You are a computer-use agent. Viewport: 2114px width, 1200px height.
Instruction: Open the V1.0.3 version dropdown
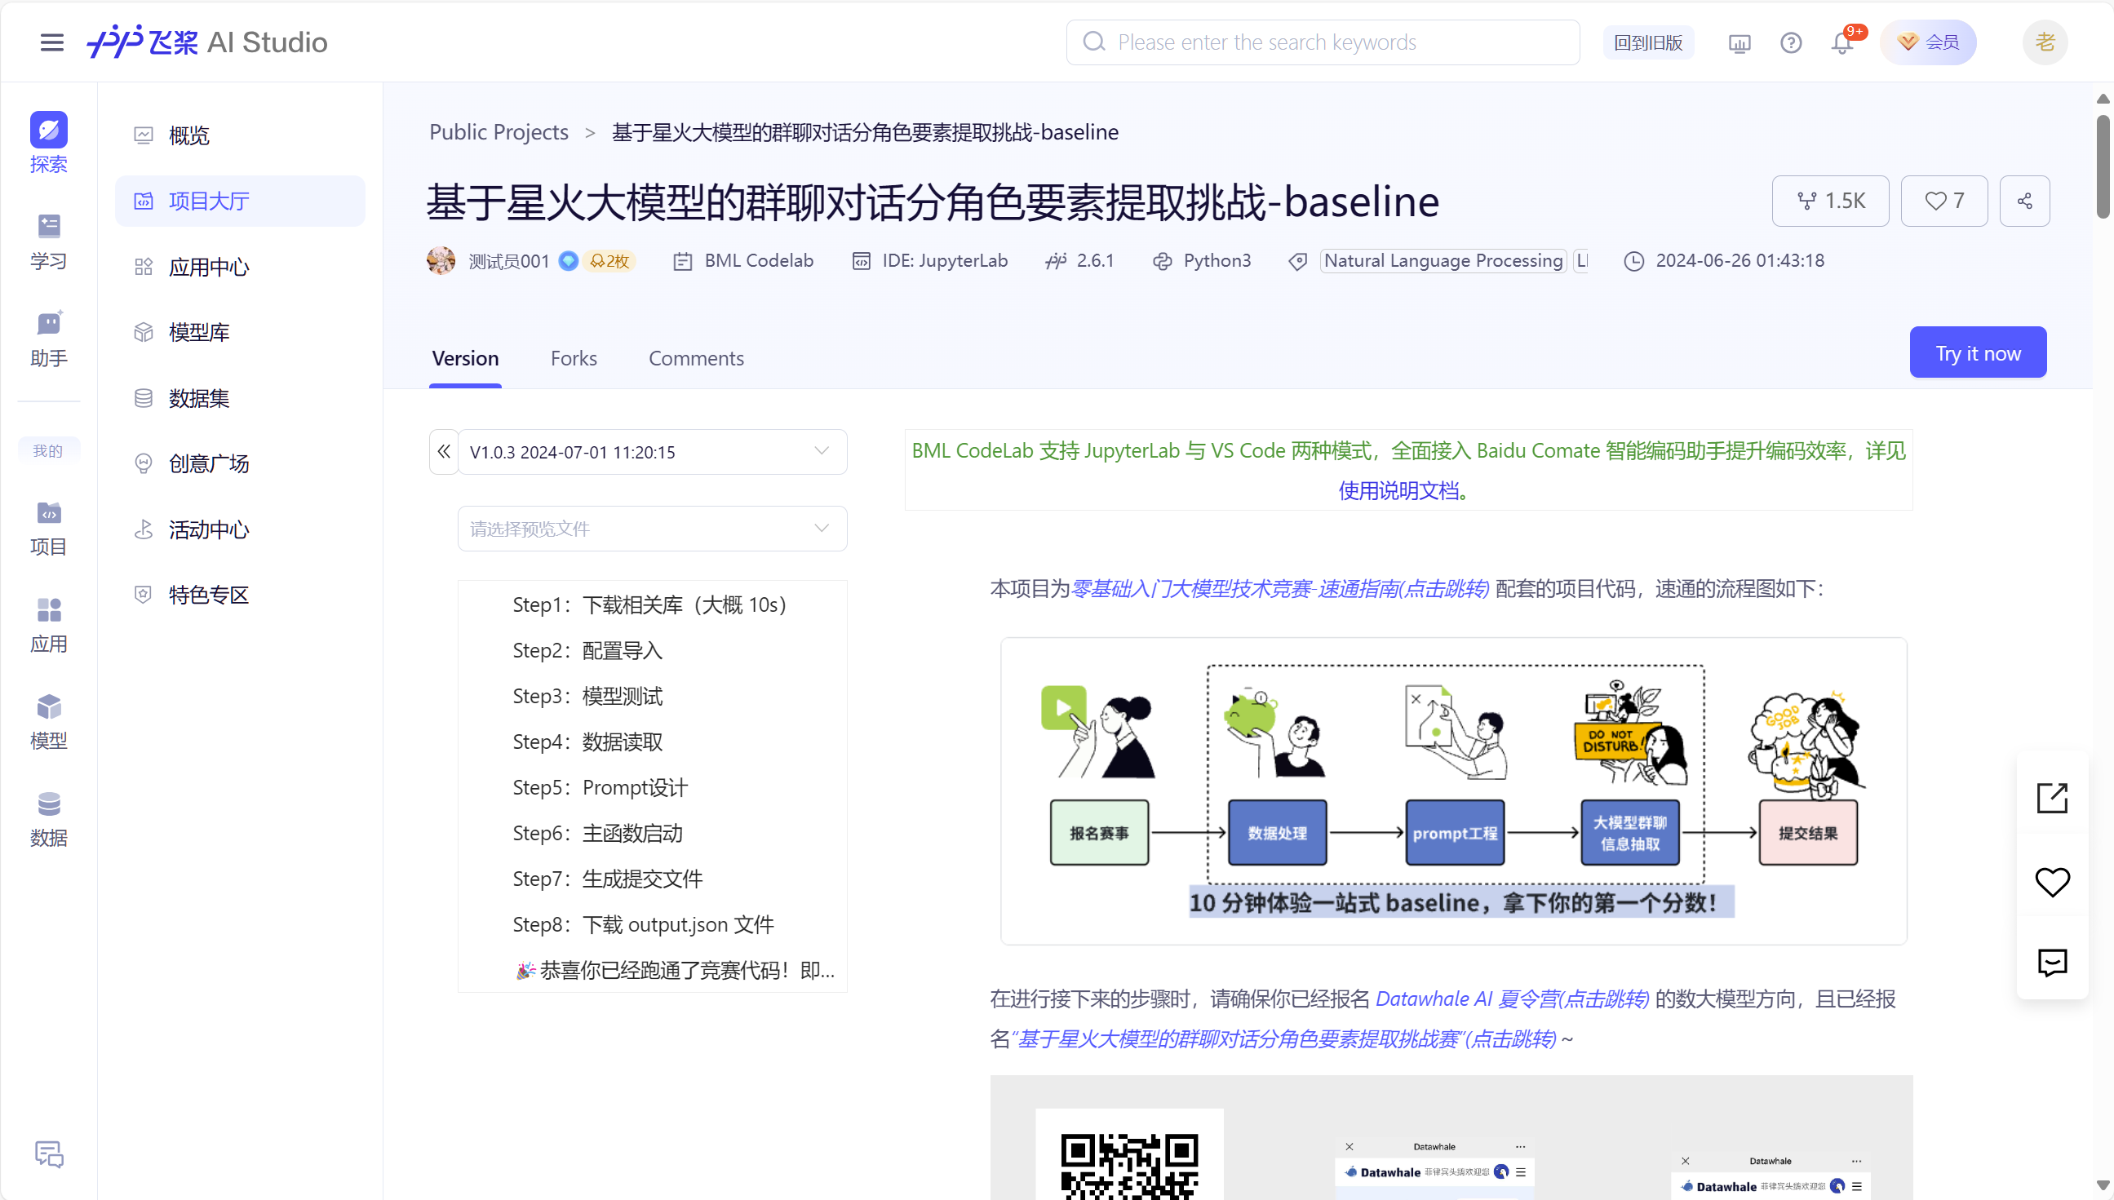coord(651,452)
